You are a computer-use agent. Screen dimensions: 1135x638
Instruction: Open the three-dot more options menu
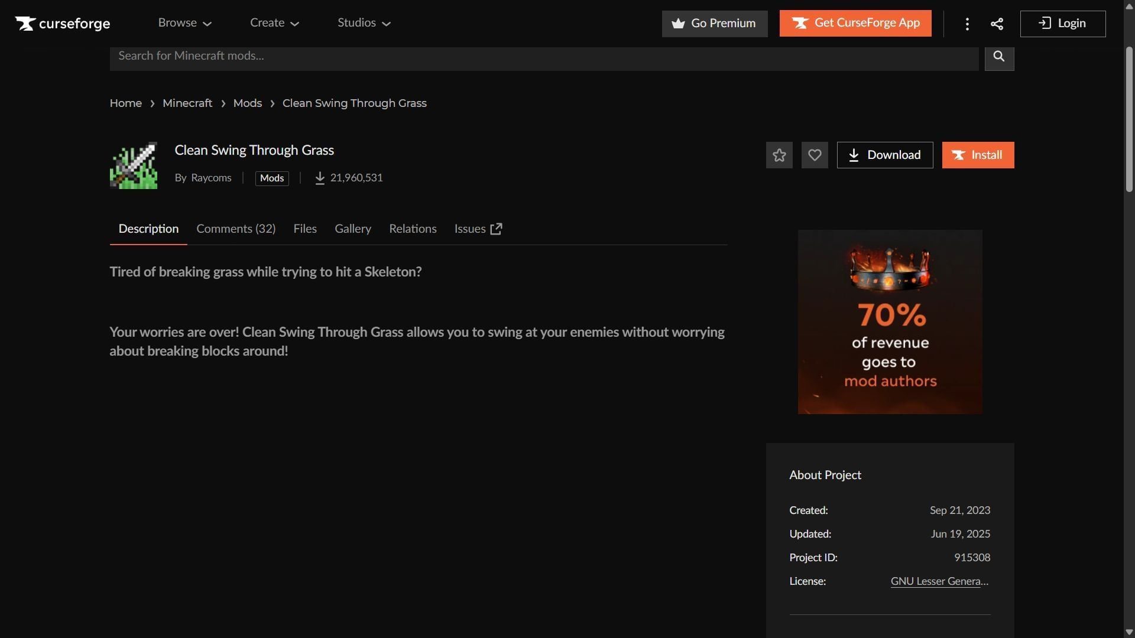[967, 24]
